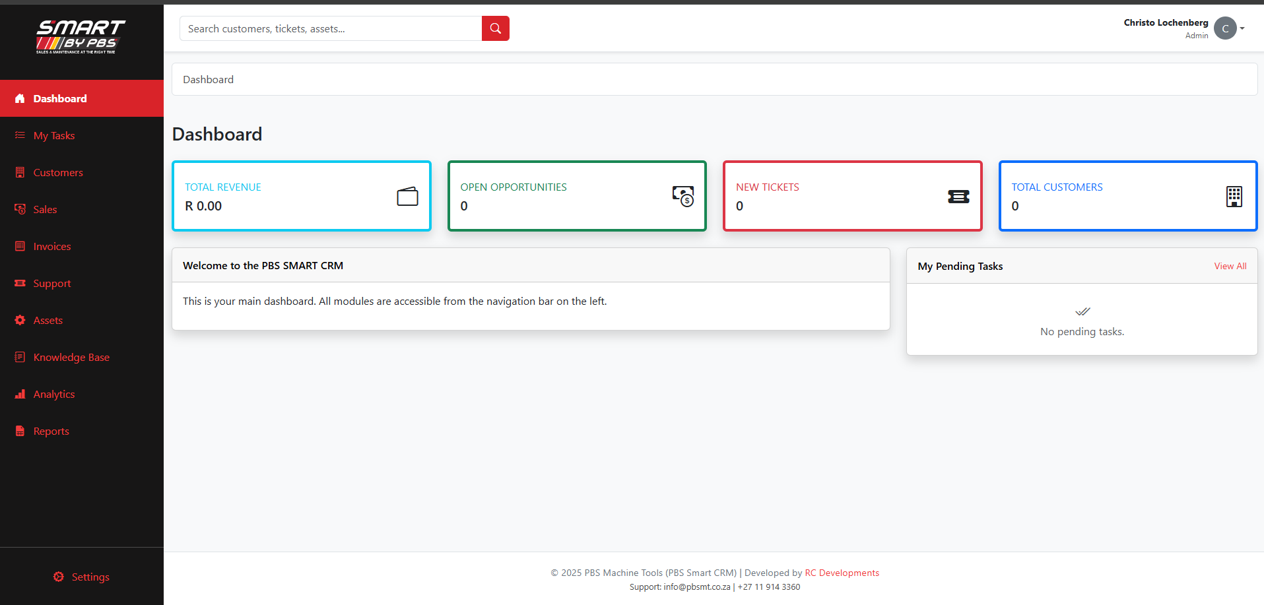
Task: Click the Christo Lochenberg user name
Action: pyautogui.click(x=1166, y=22)
